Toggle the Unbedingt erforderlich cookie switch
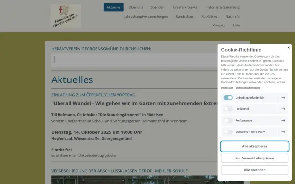295x184 pixels. [228, 98]
